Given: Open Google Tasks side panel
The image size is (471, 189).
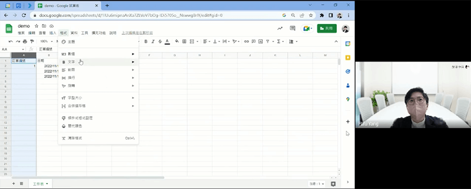Looking at the screenshot, I should pos(348,72).
